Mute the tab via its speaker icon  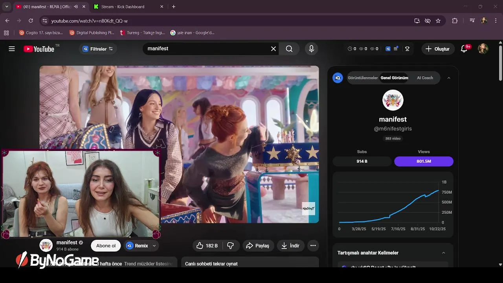(x=76, y=7)
